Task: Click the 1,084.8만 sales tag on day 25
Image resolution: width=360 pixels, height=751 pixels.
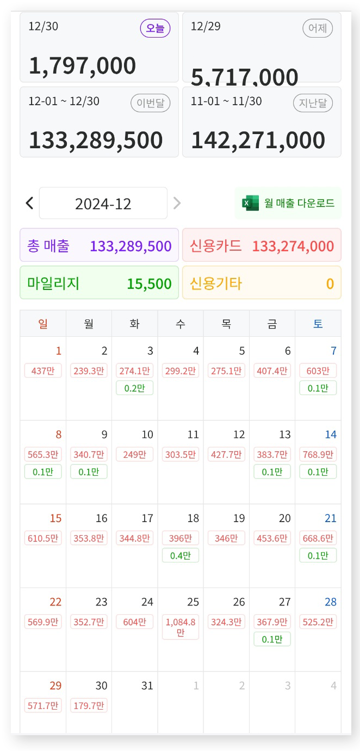Action: (x=181, y=627)
